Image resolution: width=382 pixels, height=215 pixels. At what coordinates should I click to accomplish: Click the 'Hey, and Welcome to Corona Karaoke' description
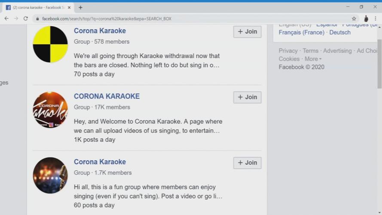(x=148, y=126)
